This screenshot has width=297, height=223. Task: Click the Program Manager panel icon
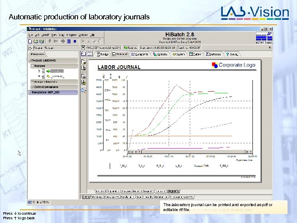tap(30, 48)
